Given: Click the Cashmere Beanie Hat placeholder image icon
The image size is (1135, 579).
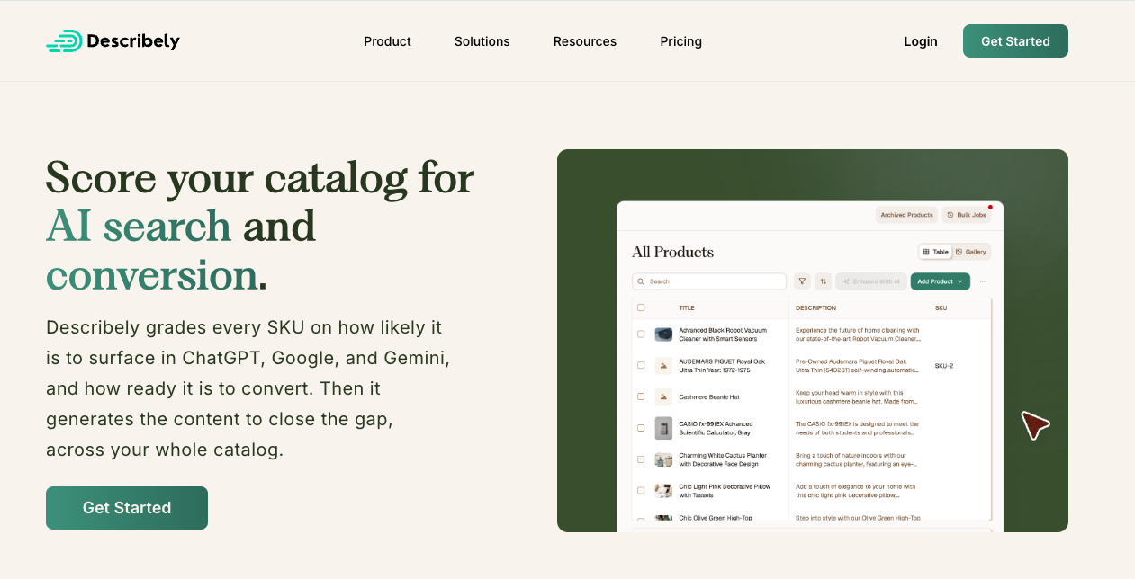Looking at the screenshot, I should tap(663, 396).
